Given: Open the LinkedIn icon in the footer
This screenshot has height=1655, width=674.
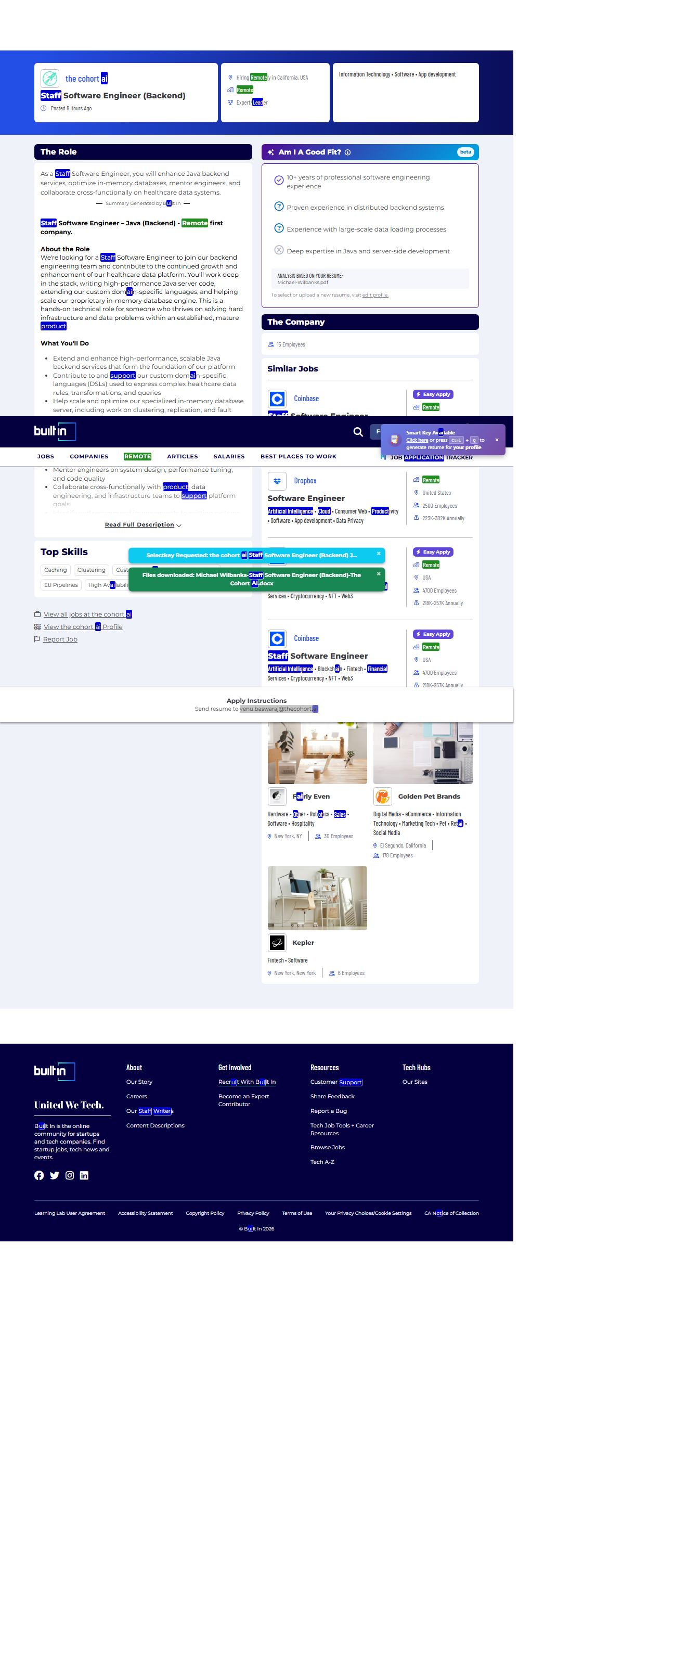Looking at the screenshot, I should (84, 1175).
